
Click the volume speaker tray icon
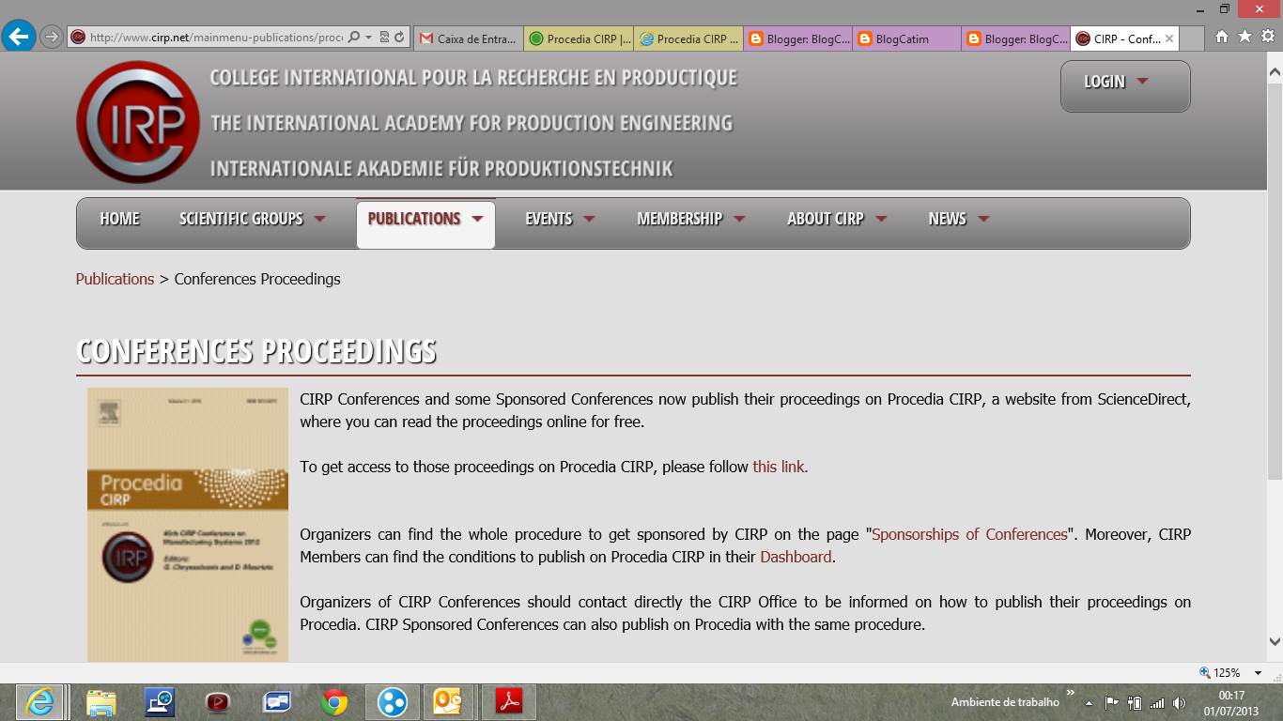coord(1179,702)
